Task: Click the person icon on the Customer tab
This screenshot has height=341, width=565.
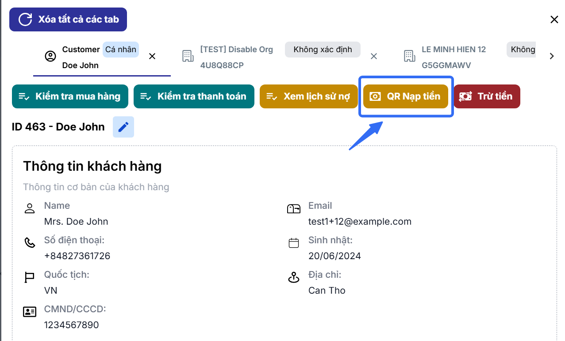Action: pos(51,57)
